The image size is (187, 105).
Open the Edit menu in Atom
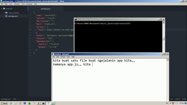click(6, 4)
